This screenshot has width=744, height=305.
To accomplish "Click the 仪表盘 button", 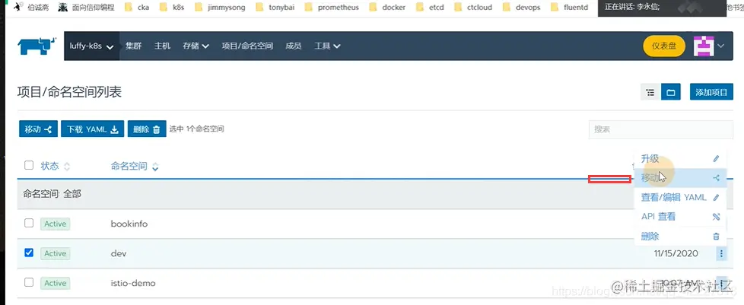I will pyautogui.click(x=664, y=46).
